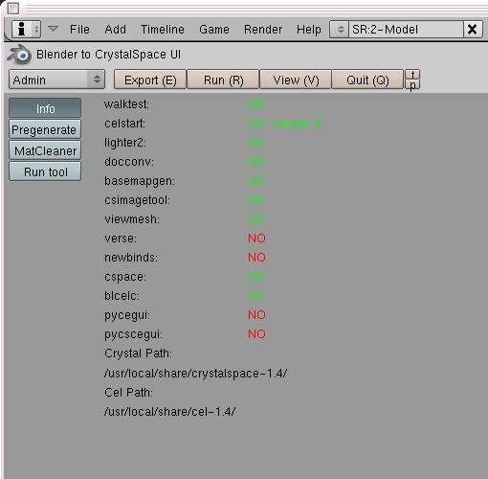
Task: Delete the SR:2-Model screen with X
Action: (473, 30)
